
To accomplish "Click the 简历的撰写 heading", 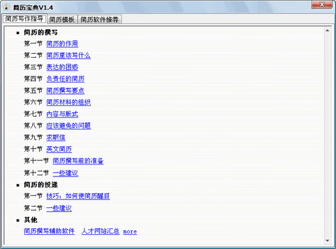I will 40,32.
